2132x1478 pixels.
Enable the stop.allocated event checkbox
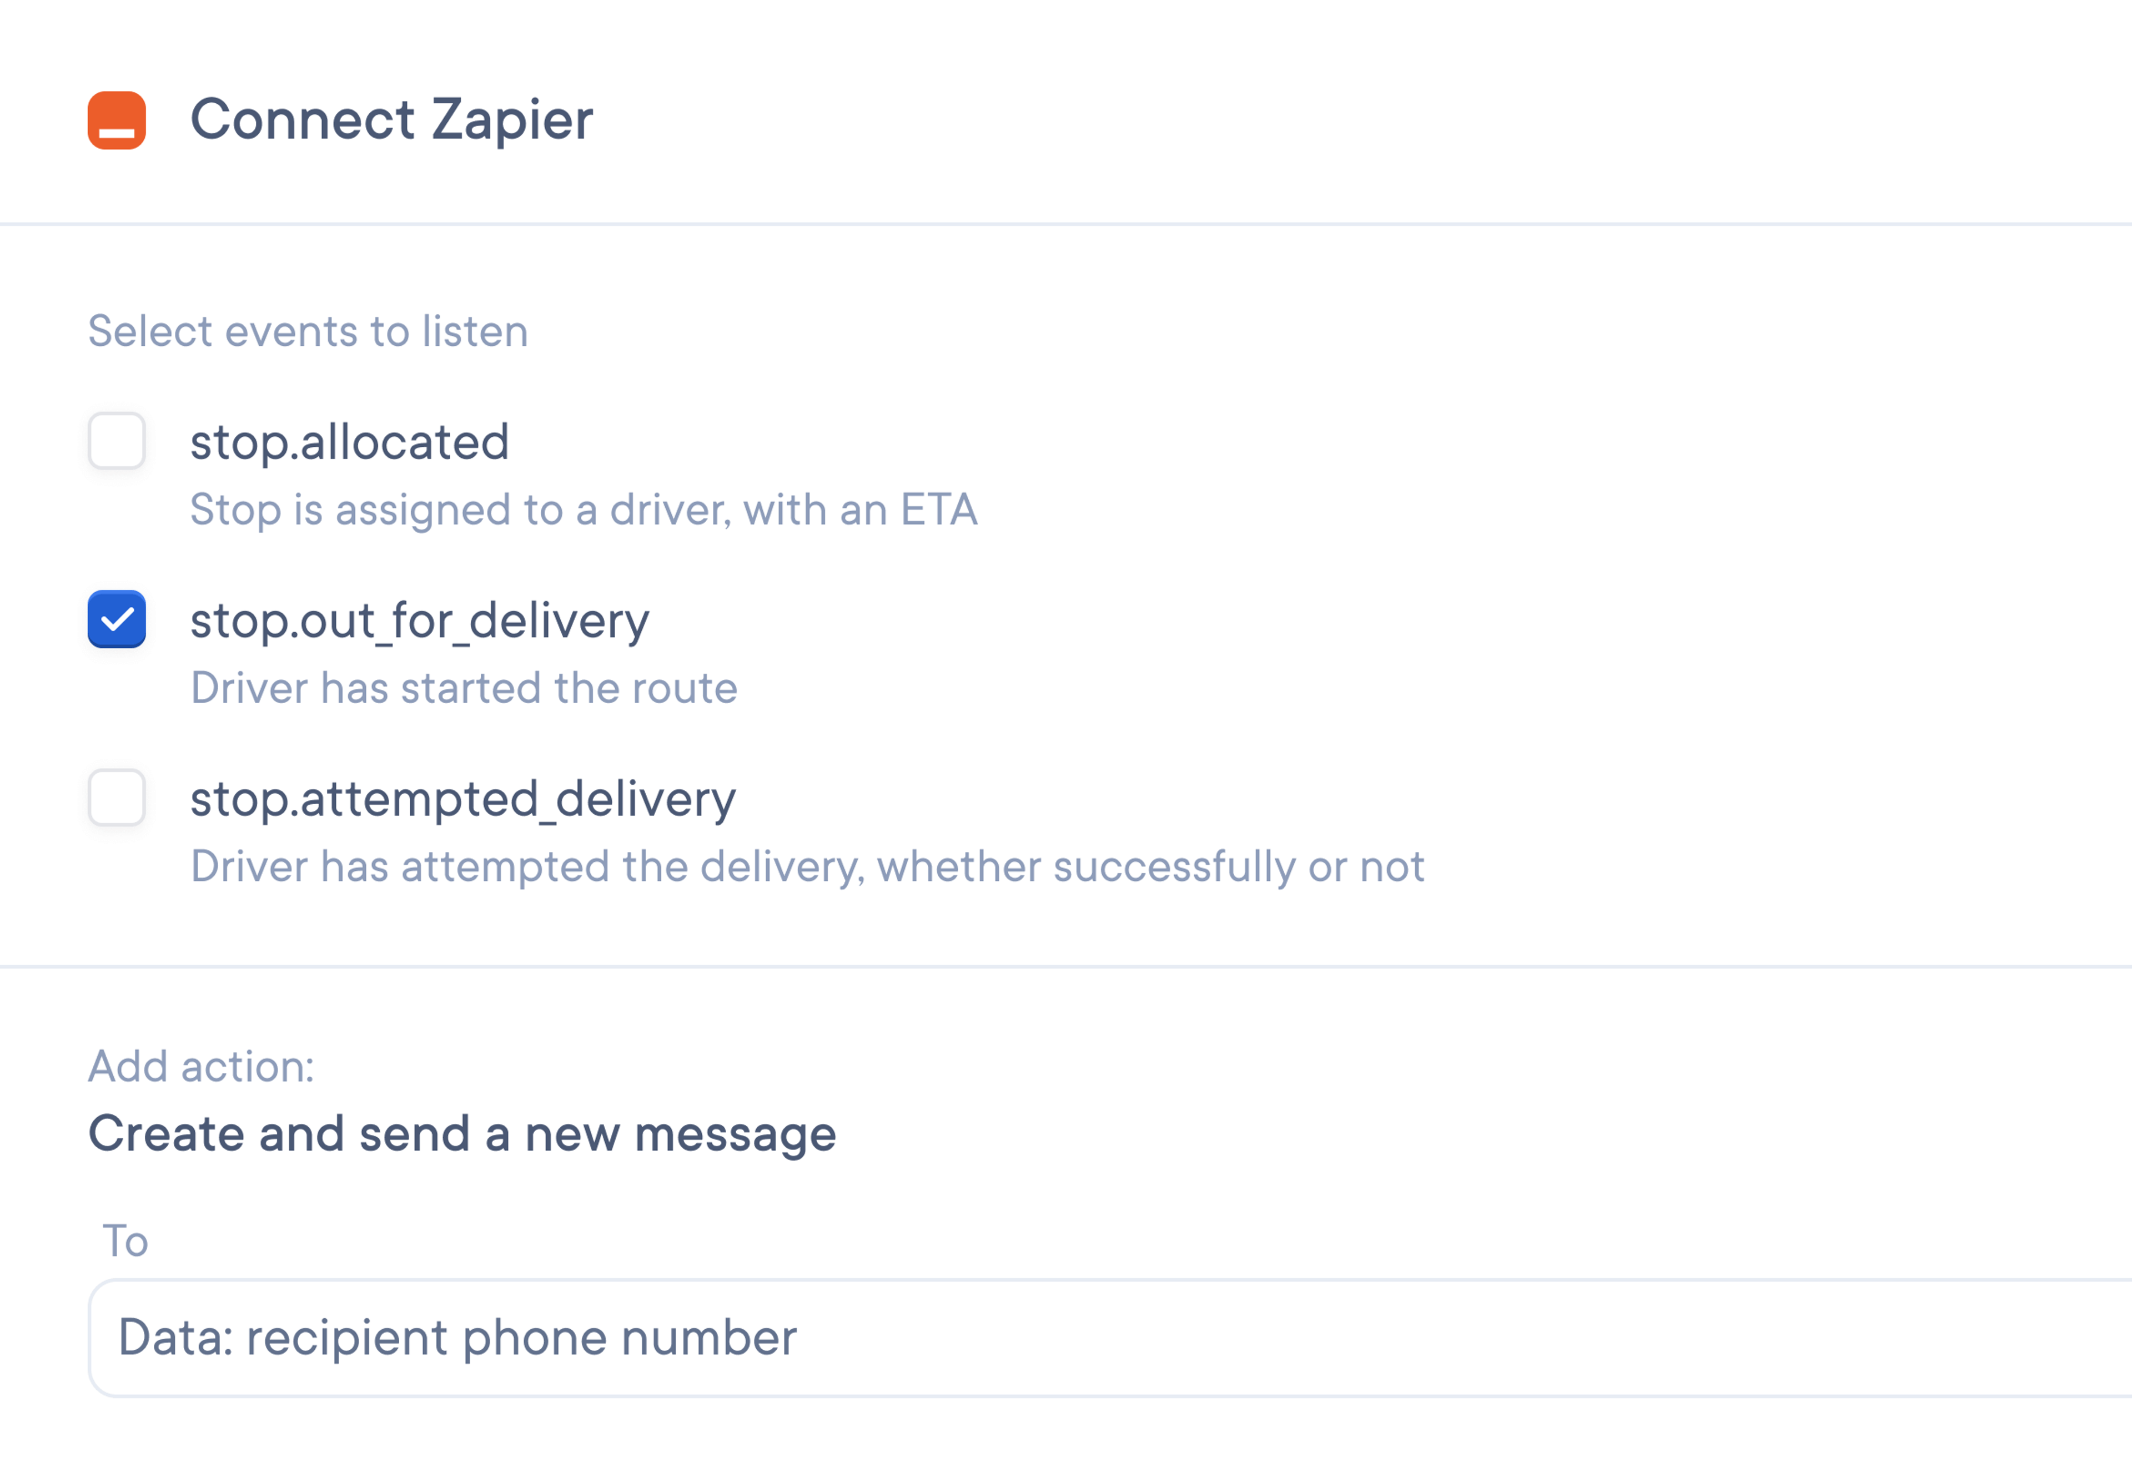(x=116, y=443)
